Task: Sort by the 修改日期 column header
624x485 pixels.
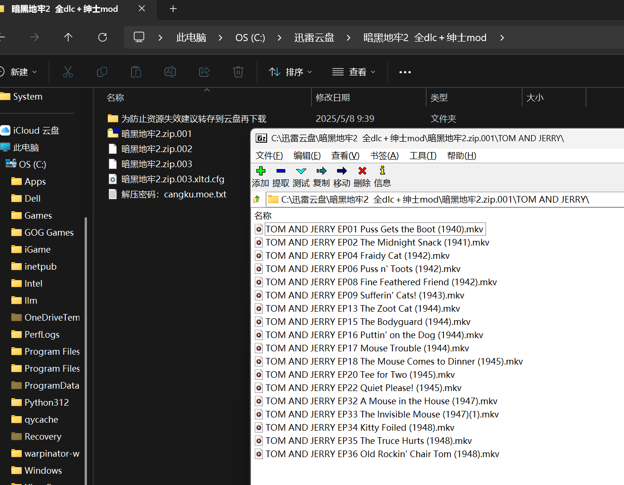Action: tap(333, 97)
